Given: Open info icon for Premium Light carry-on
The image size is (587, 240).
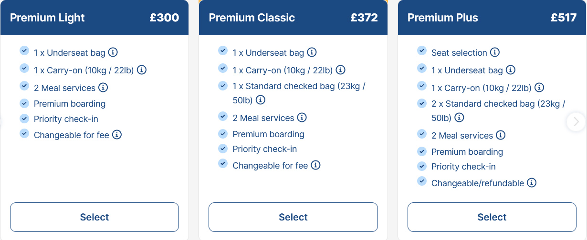Looking at the screenshot, I should [142, 70].
